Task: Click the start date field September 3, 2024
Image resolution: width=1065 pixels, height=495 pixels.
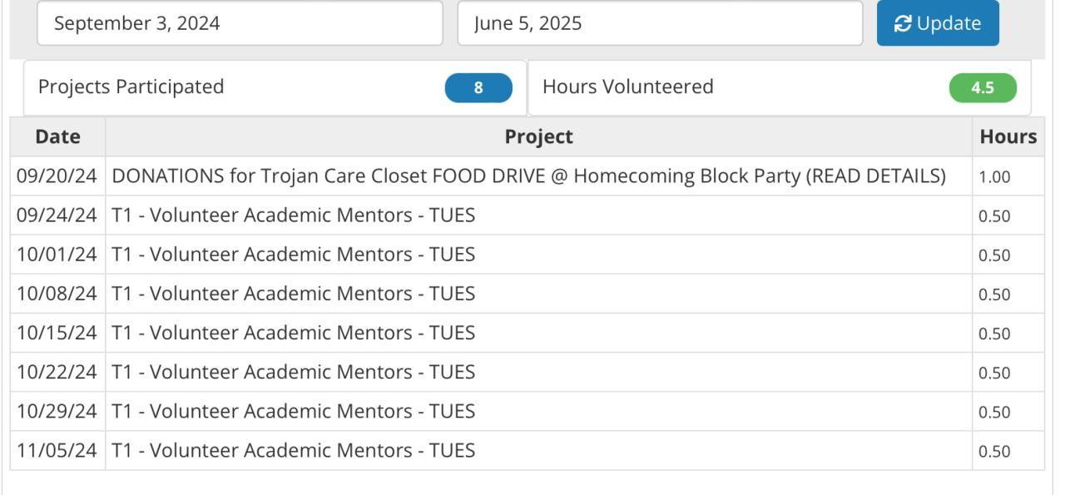Action: [240, 23]
